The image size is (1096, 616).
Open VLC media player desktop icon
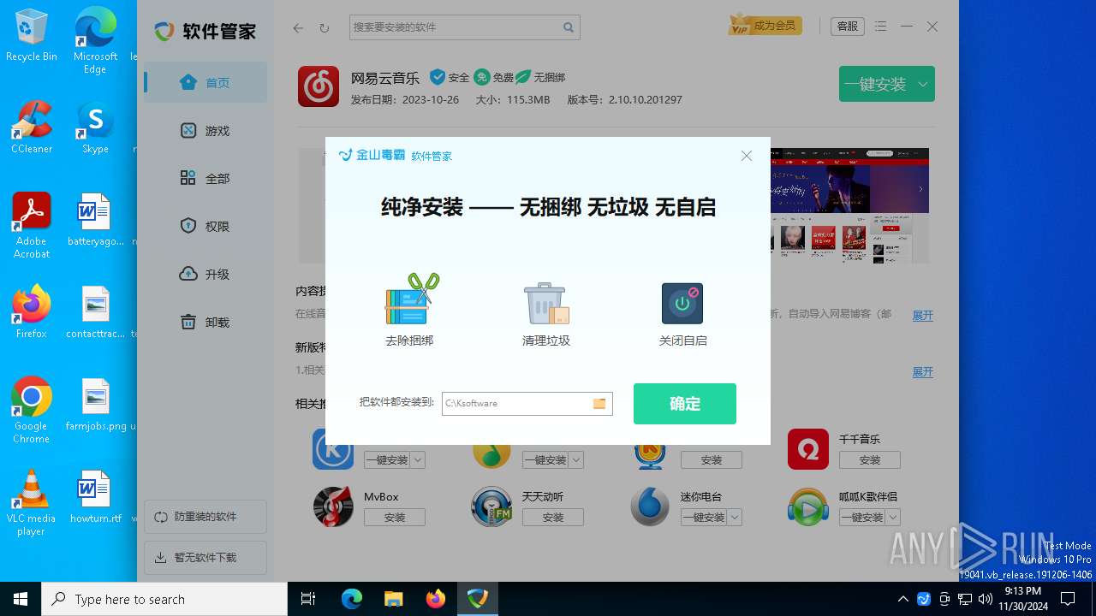(x=32, y=503)
